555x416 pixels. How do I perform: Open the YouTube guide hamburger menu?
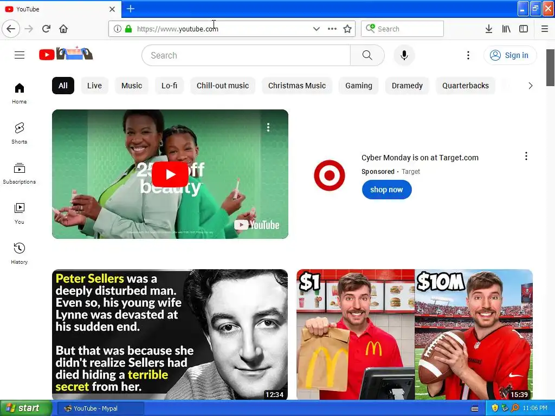20,55
